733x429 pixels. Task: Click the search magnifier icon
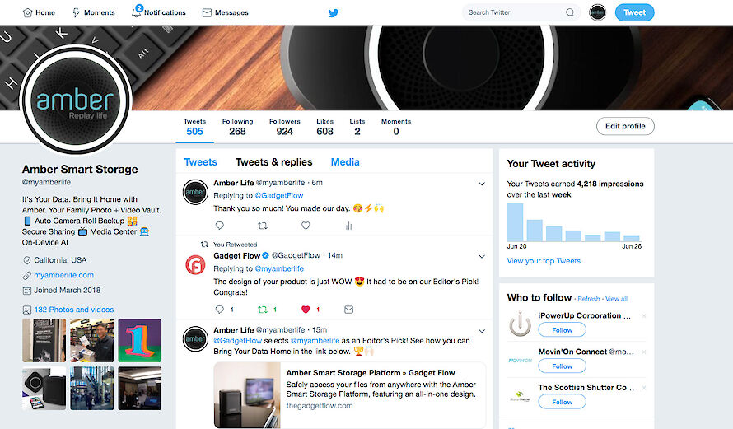570,12
